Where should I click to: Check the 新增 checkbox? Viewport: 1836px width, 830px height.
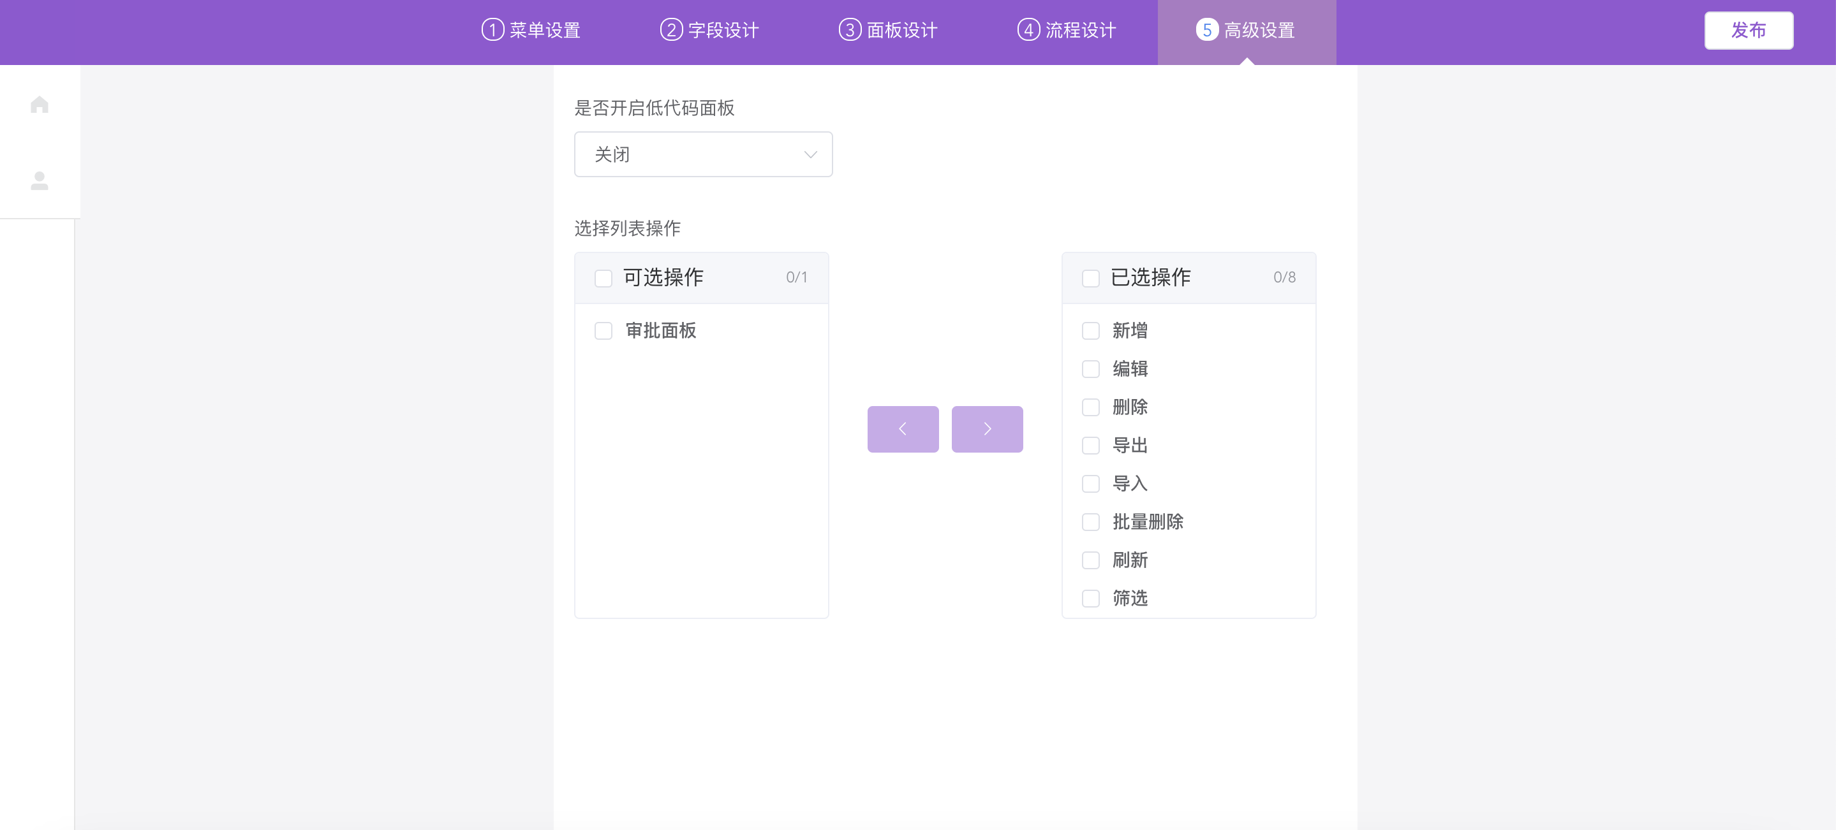click(x=1090, y=331)
